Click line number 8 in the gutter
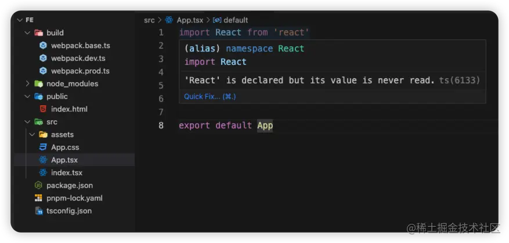This screenshot has width=509, height=243. (161, 125)
